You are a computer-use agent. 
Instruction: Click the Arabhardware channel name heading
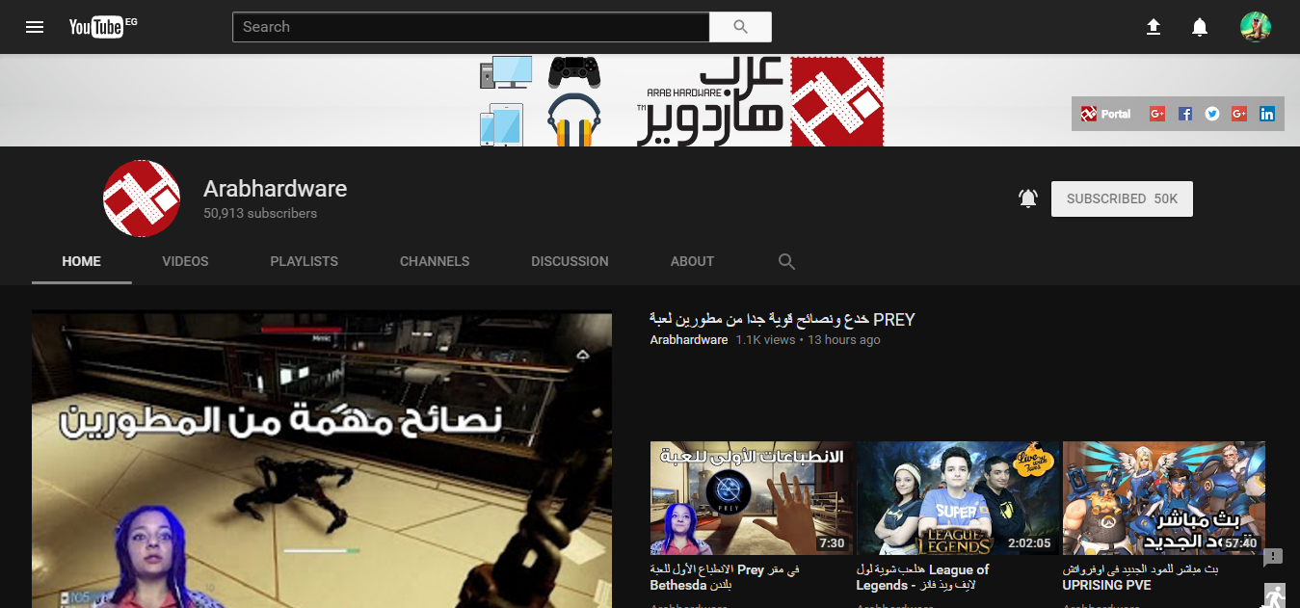tap(275, 189)
